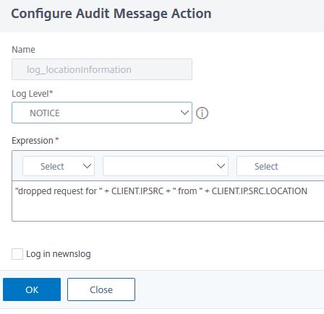Click chevron of the empty middle dropdown

(x=221, y=166)
